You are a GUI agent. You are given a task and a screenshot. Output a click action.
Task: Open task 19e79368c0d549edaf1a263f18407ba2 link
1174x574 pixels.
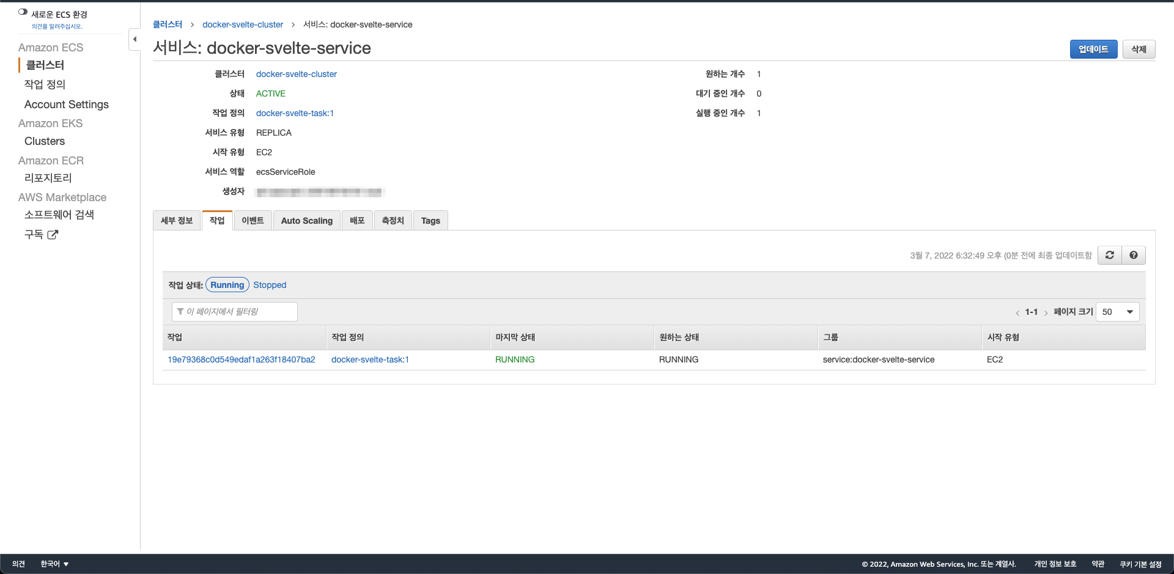click(x=242, y=359)
